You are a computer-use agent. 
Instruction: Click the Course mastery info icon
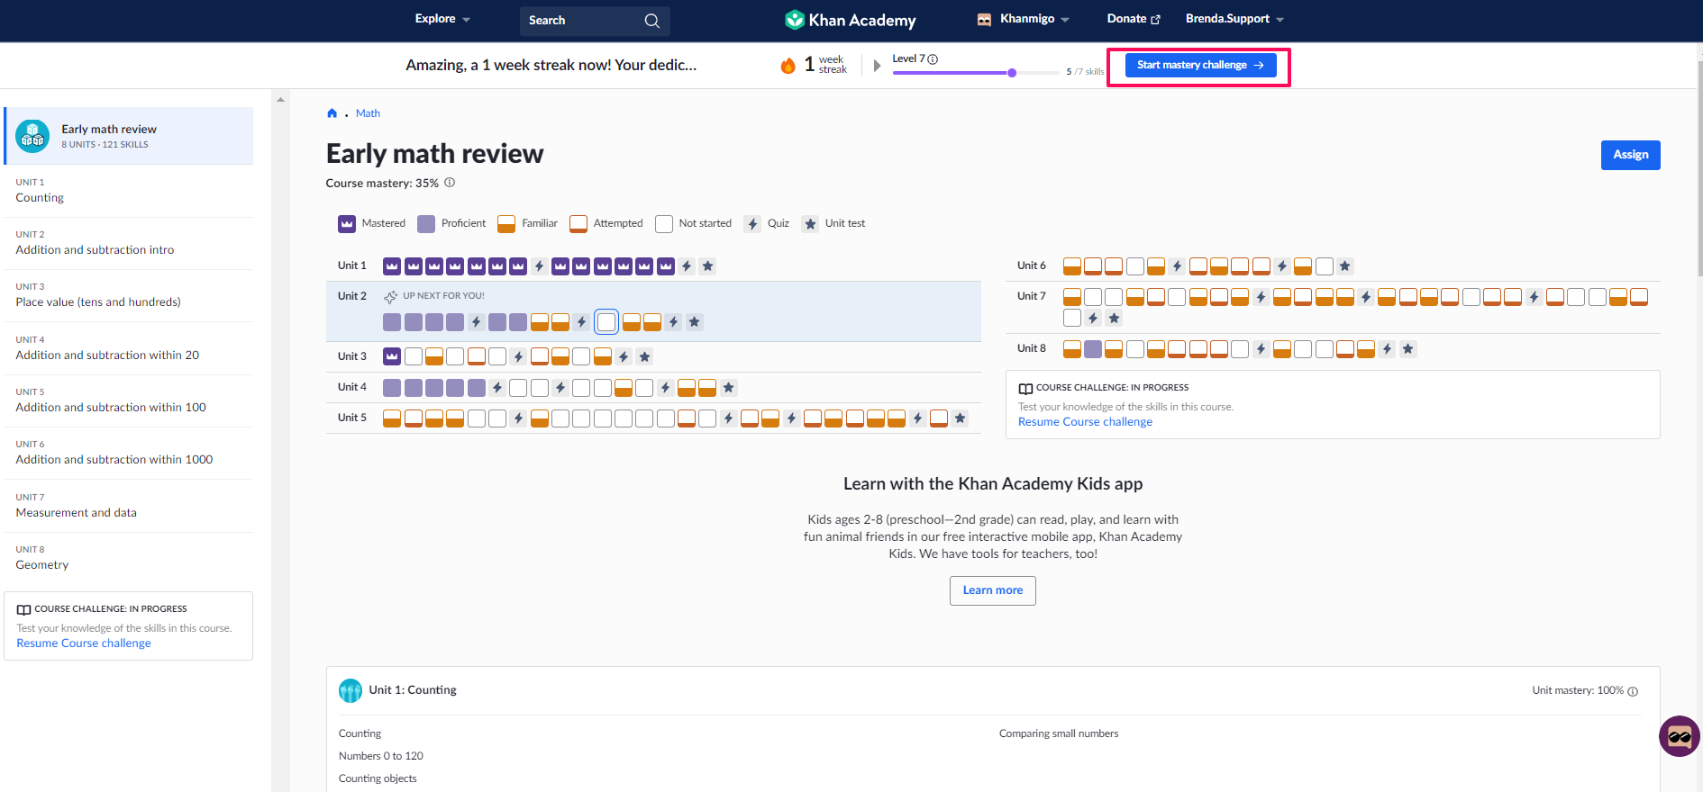tap(450, 183)
